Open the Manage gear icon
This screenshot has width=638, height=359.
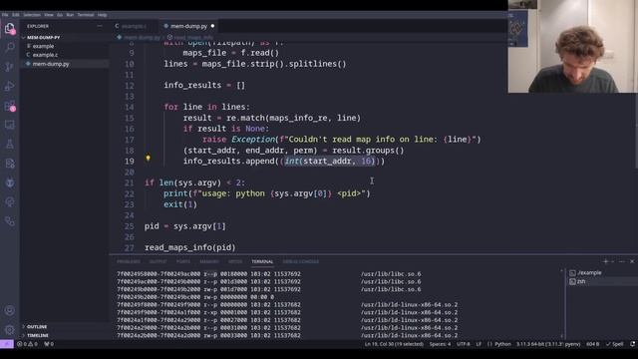[x=10, y=330]
